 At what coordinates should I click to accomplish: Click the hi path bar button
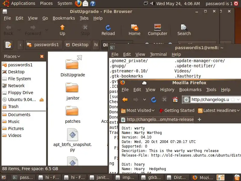(96, 45)
